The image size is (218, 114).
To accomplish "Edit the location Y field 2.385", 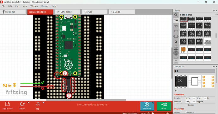I will (x=200, y=98).
